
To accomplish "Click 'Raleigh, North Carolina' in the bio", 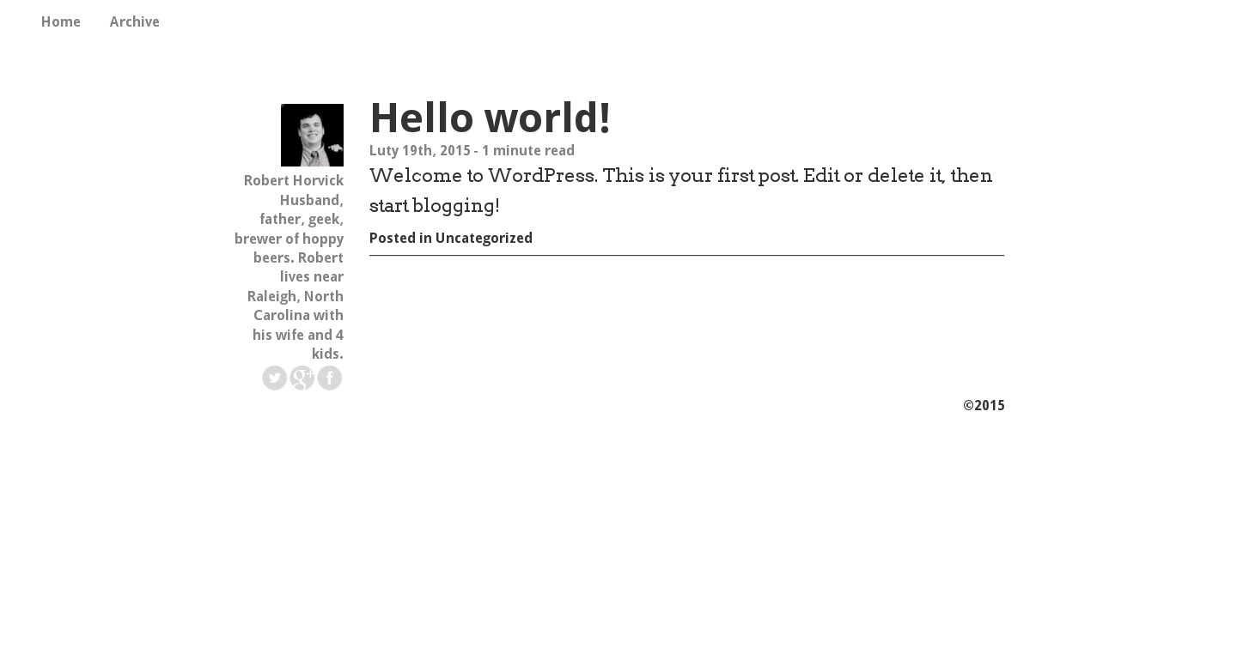I will pyautogui.click(x=296, y=306).
